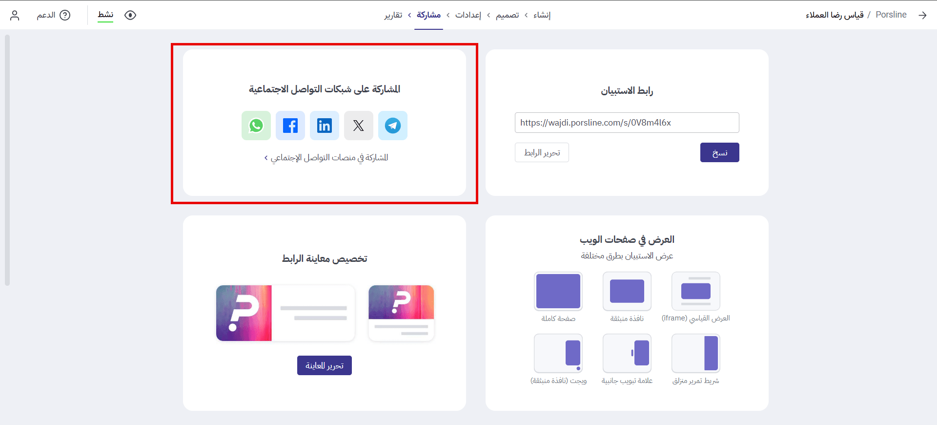Click the preview eye icon in header
This screenshot has width=937, height=425.
130,15
